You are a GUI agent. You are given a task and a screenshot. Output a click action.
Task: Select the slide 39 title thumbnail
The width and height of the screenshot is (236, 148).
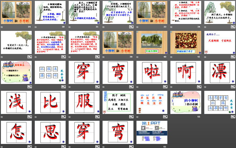[118, 42]
